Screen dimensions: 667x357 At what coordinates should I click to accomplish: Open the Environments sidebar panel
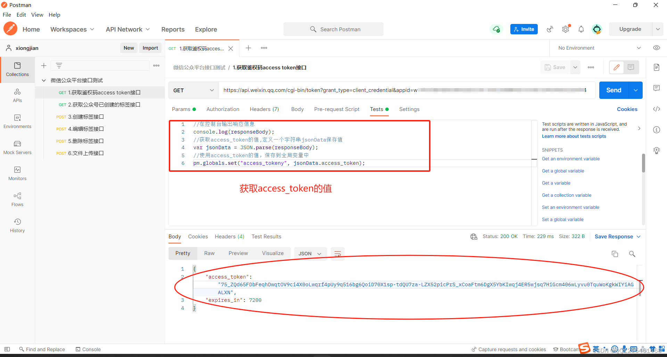(17, 122)
